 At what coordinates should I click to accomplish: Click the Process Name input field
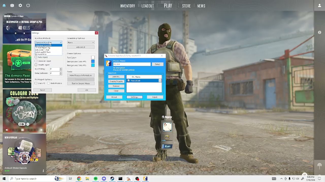(132, 64)
